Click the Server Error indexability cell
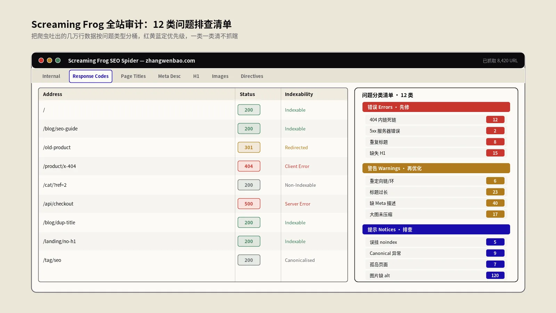The image size is (556, 313). (297, 204)
